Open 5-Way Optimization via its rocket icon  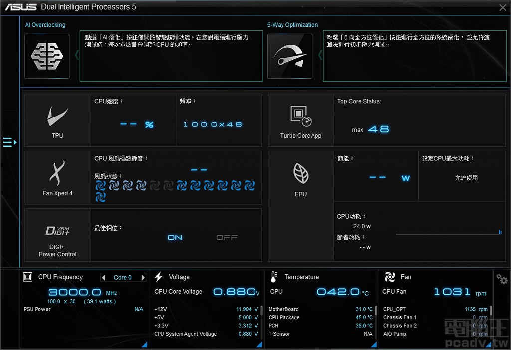click(x=290, y=56)
